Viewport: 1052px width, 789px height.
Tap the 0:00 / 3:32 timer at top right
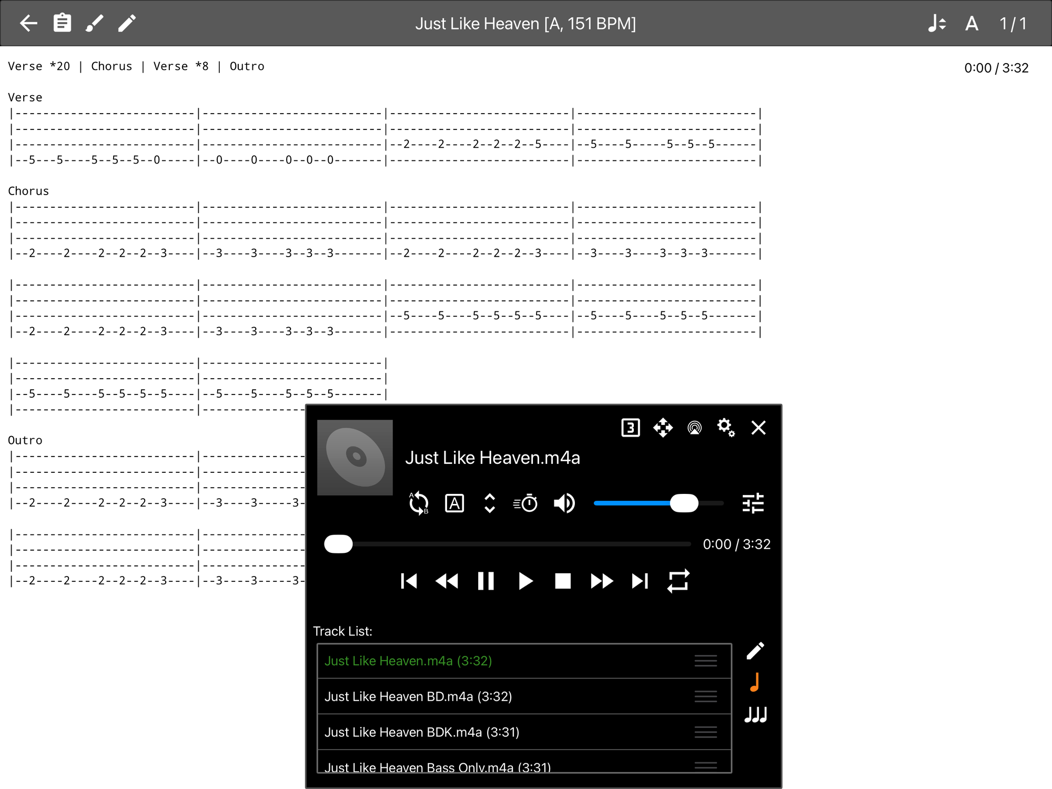pyautogui.click(x=996, y=68)
